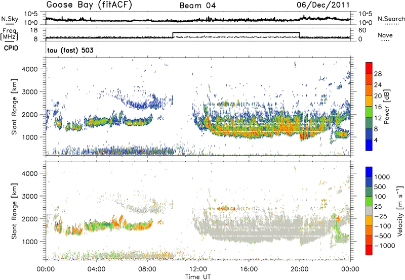
Task: Pick the light green 12–16 dB colorbar segment
Action: tap(369, 112)
